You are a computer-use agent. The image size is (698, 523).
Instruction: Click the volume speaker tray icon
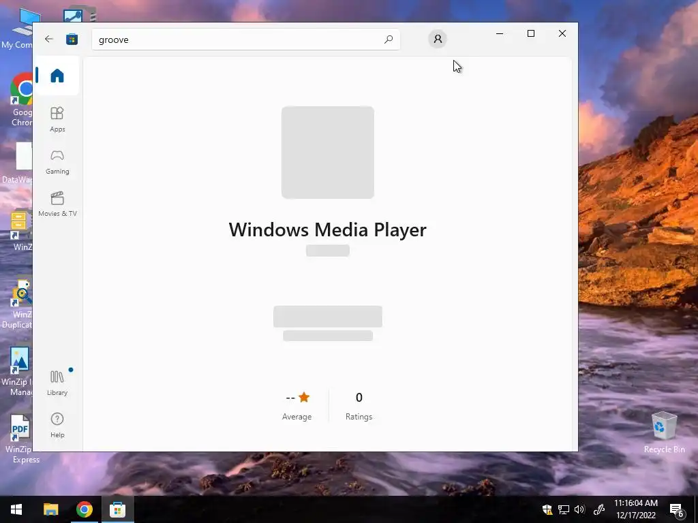[x=579, y=509]
